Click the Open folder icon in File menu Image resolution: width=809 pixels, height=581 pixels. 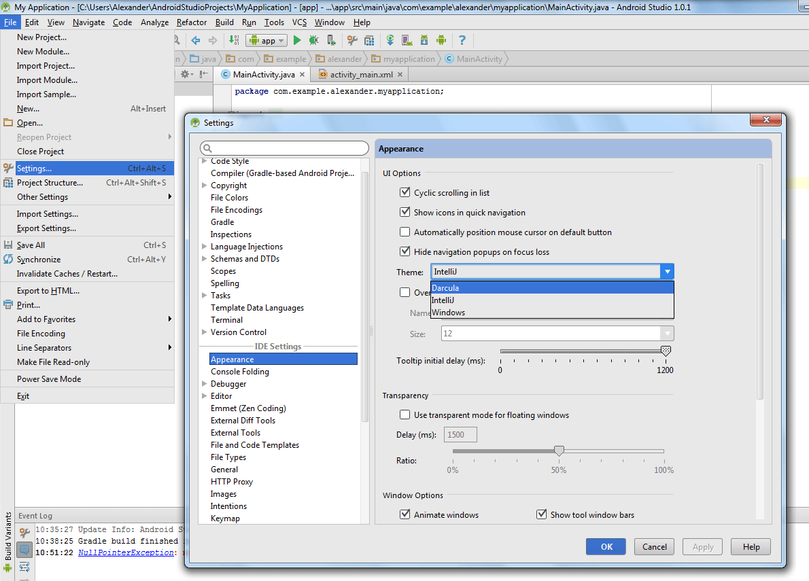coord(8,123)
